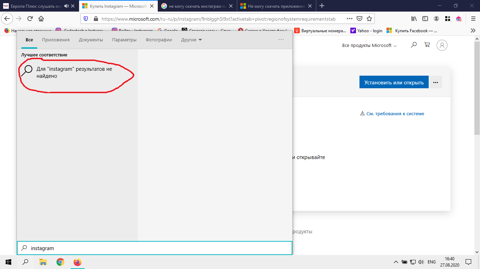The width and height of the screenshot is (480, 269).
Task: Click taskbar search magnifier
Action: 25,262
